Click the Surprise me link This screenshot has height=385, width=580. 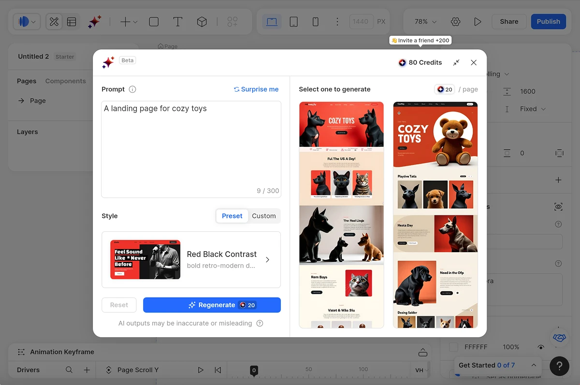[x=256, y=89]
